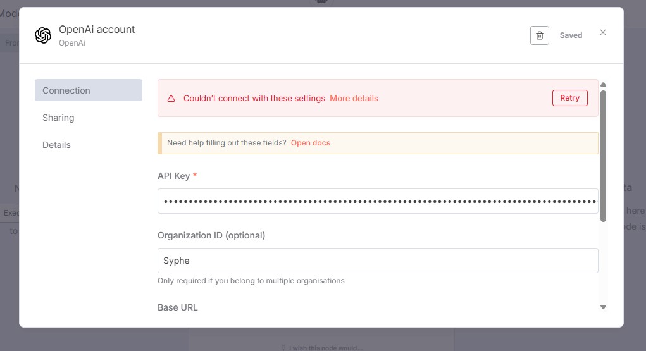646x351 pixels.
Task: Switch to the Sharing tab
Action: coord(58,118)
